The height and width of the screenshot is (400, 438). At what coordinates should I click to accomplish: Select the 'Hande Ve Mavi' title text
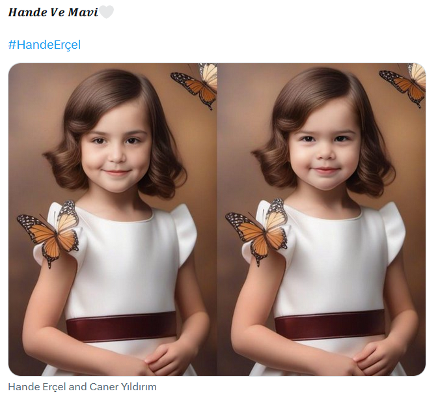[x=53, y=12]
